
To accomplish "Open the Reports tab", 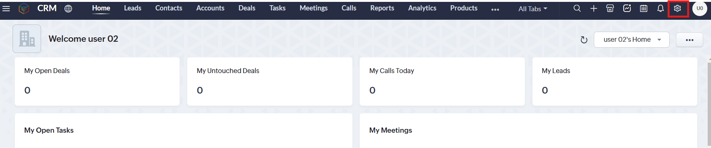I will [382, 8].
